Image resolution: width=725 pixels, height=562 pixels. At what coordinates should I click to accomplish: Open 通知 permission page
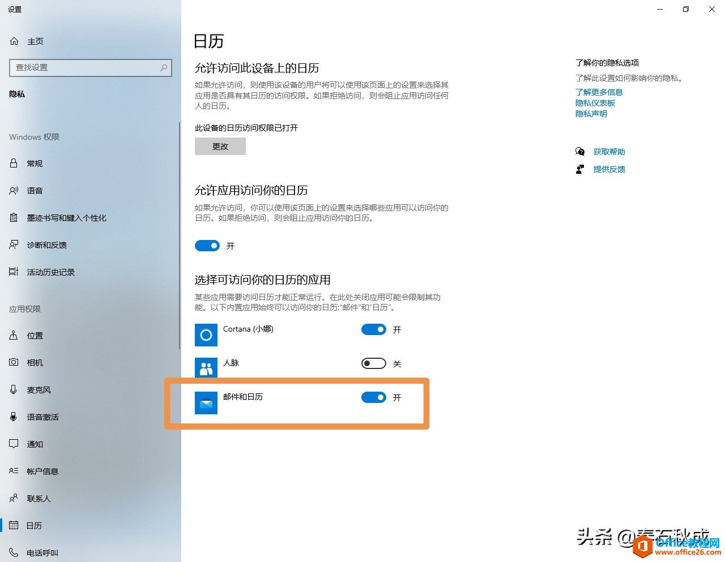(35, 444)
